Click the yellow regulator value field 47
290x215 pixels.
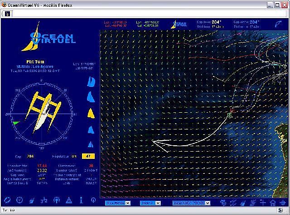coord(88,156)
